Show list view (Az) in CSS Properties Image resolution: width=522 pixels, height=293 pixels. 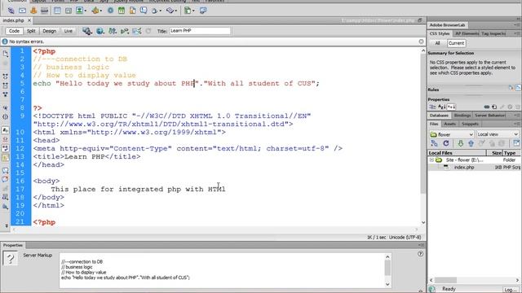[x=441, y=107]
